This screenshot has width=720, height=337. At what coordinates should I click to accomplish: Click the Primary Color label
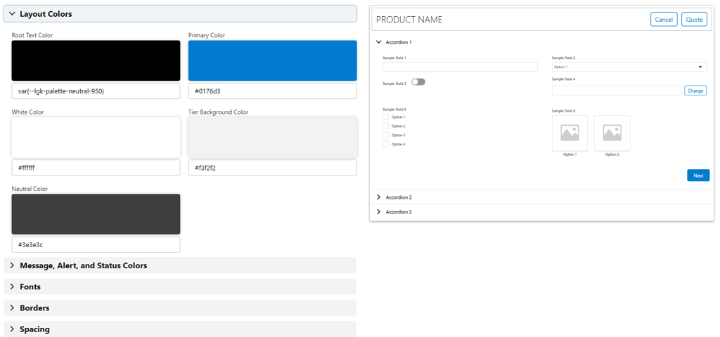coord(207,35)
